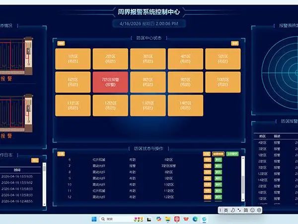The image size is (298, 224).
Task: Click the upper fence alarm illustration
Action: coord(16,56)
